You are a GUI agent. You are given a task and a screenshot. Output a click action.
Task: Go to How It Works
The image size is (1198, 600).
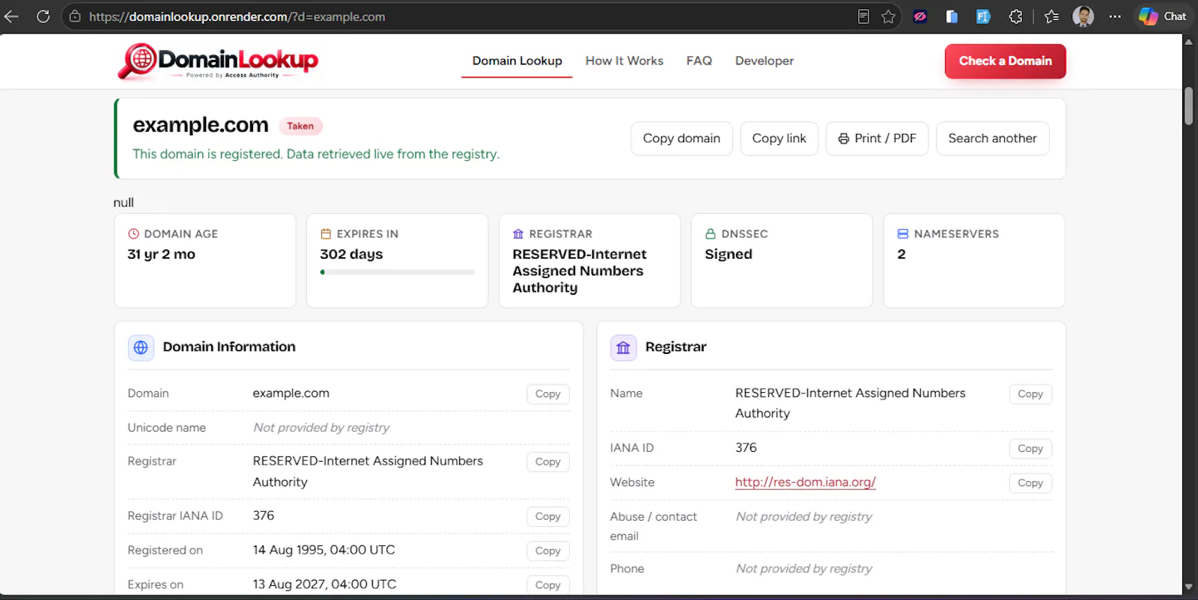tap(624, 61)
